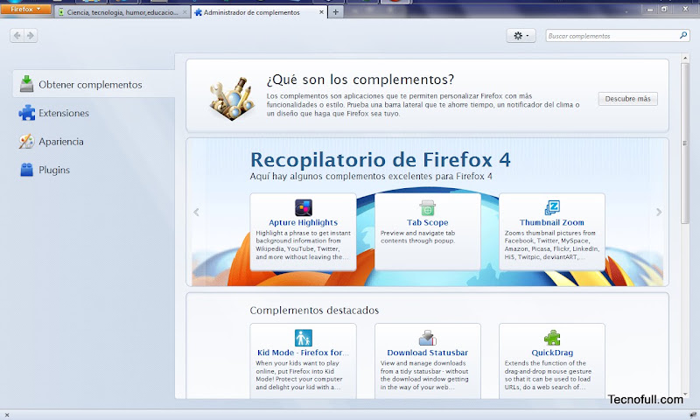Close the Ciencia, tecnologia tab
The width and height of the screenshot is (700, 420).
pos(185,12)
